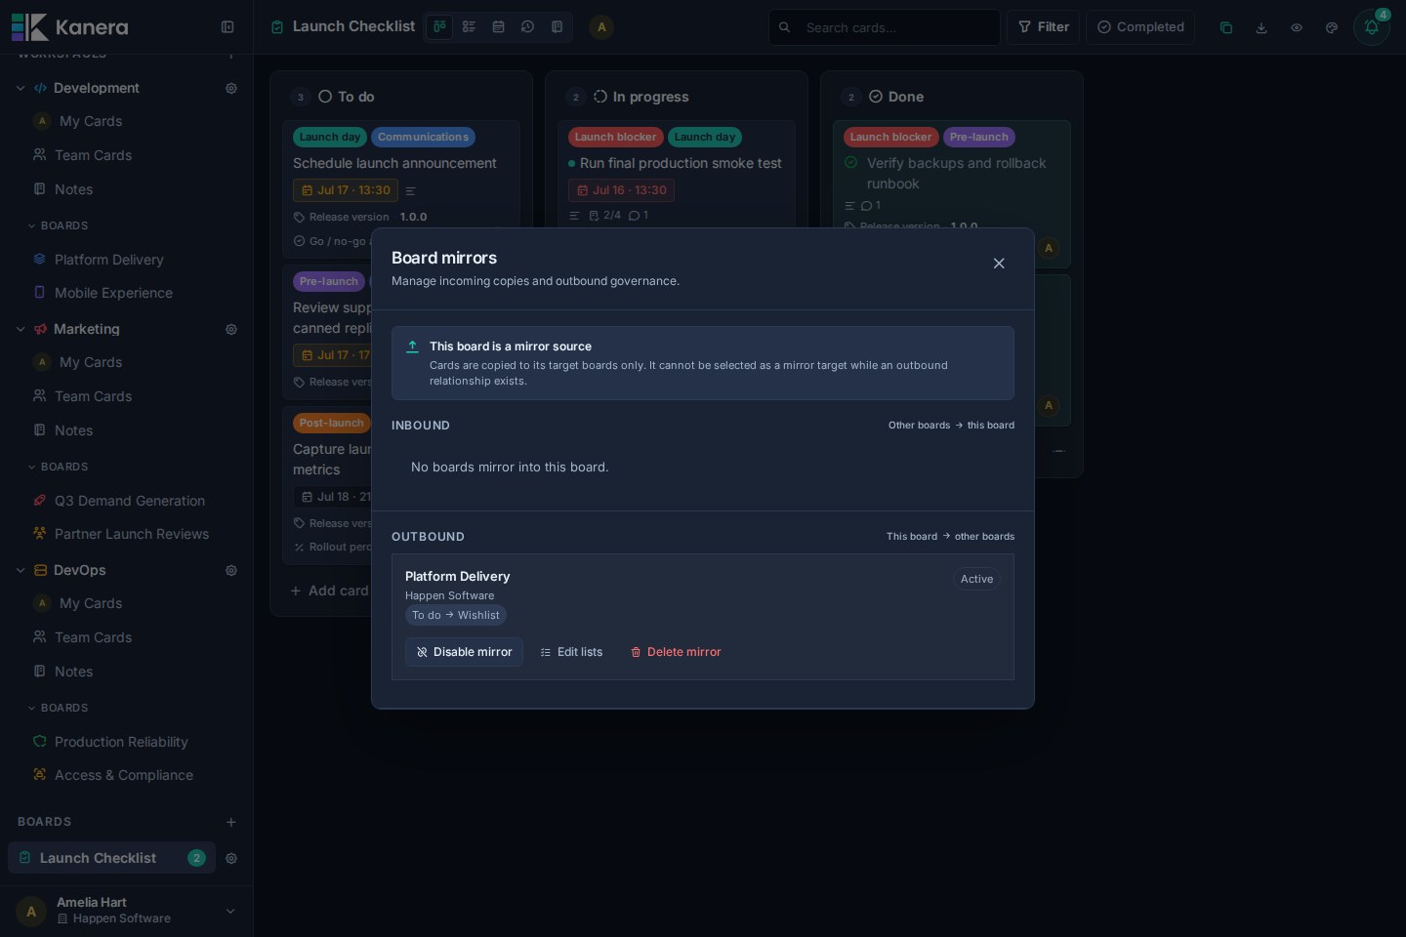Image resolution: width=1406 pixels, height=937 pixels.
Task: Open Team Cards under Marketing
Action: [x=93, y=396]
